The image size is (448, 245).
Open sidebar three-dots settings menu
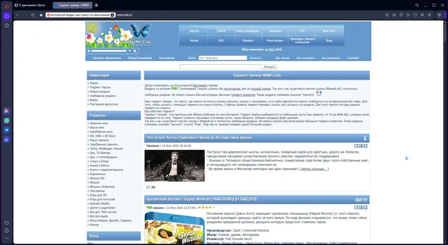coord(7,238)
